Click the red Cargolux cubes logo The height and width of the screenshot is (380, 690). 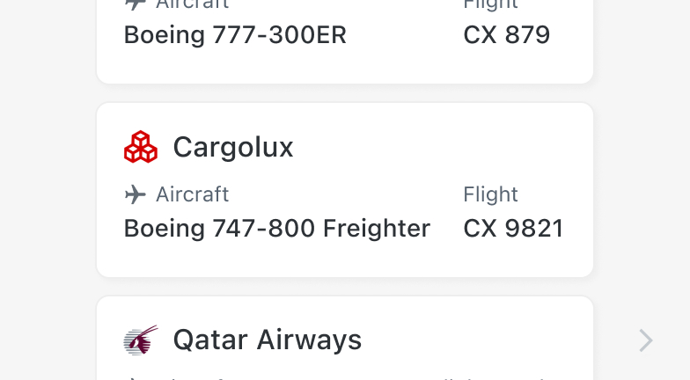click(141, 147)
